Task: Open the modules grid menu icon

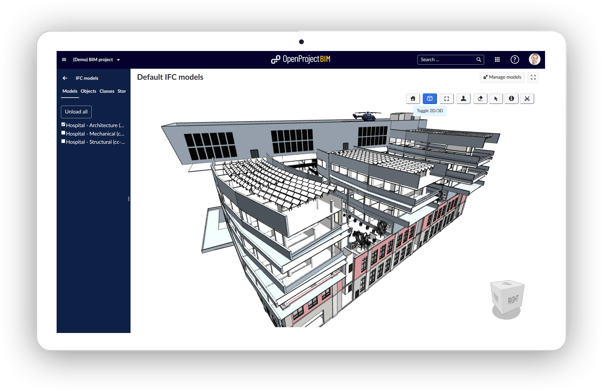Action: [497, 60]
